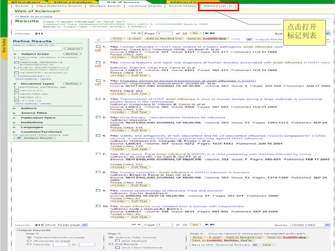The height and width of the screenshot is (251, 335).
Task: Expand the Source Titles refine section
Action: pyautogui.click(x=14, y=113)
